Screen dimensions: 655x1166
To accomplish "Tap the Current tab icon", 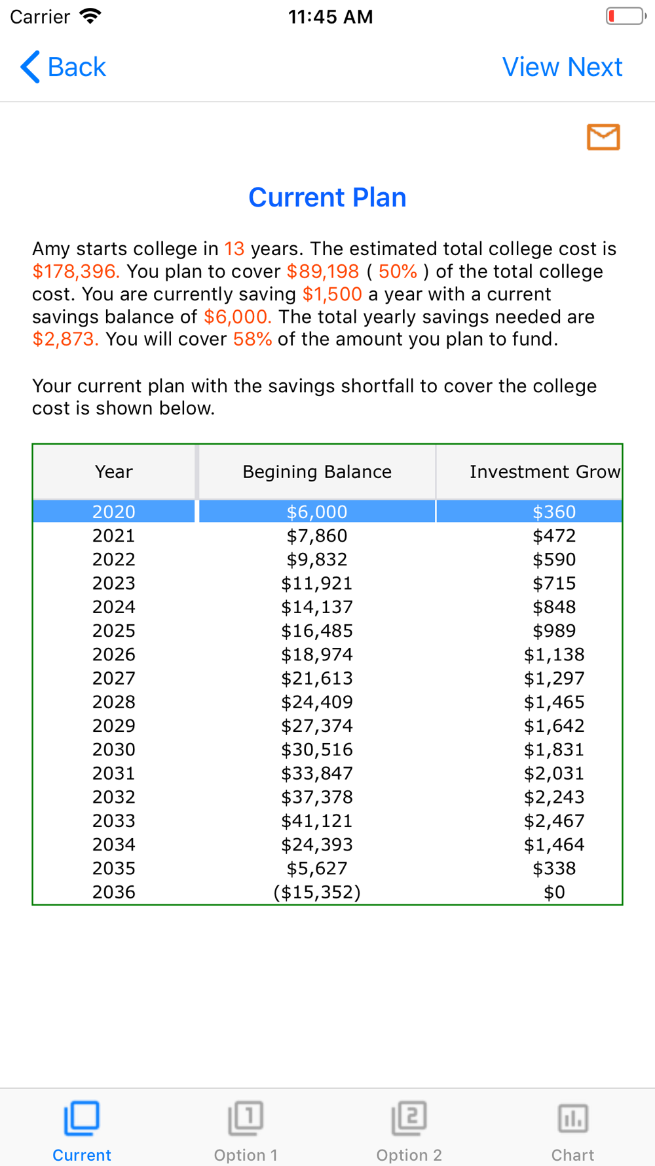I will tap(82, 1117).
